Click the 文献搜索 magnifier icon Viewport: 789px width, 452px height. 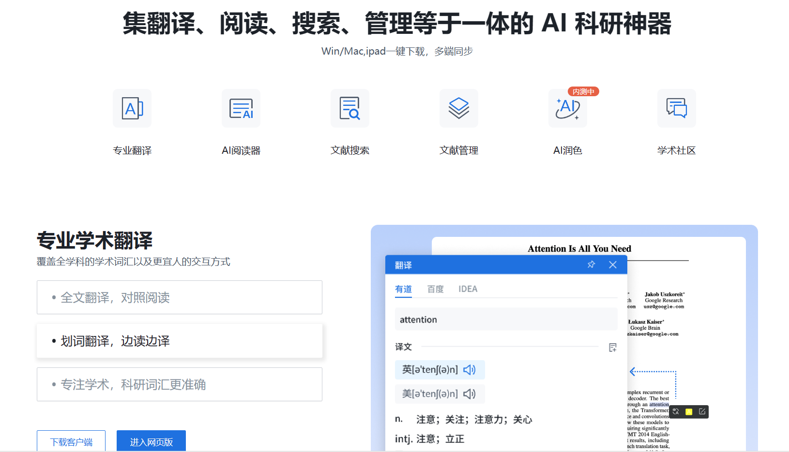[x=349, y=108]
